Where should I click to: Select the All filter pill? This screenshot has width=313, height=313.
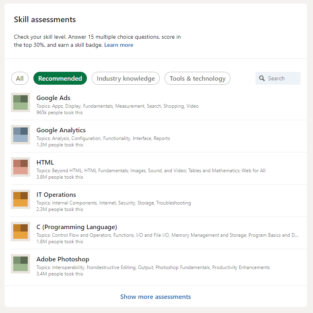click(20, 78)
